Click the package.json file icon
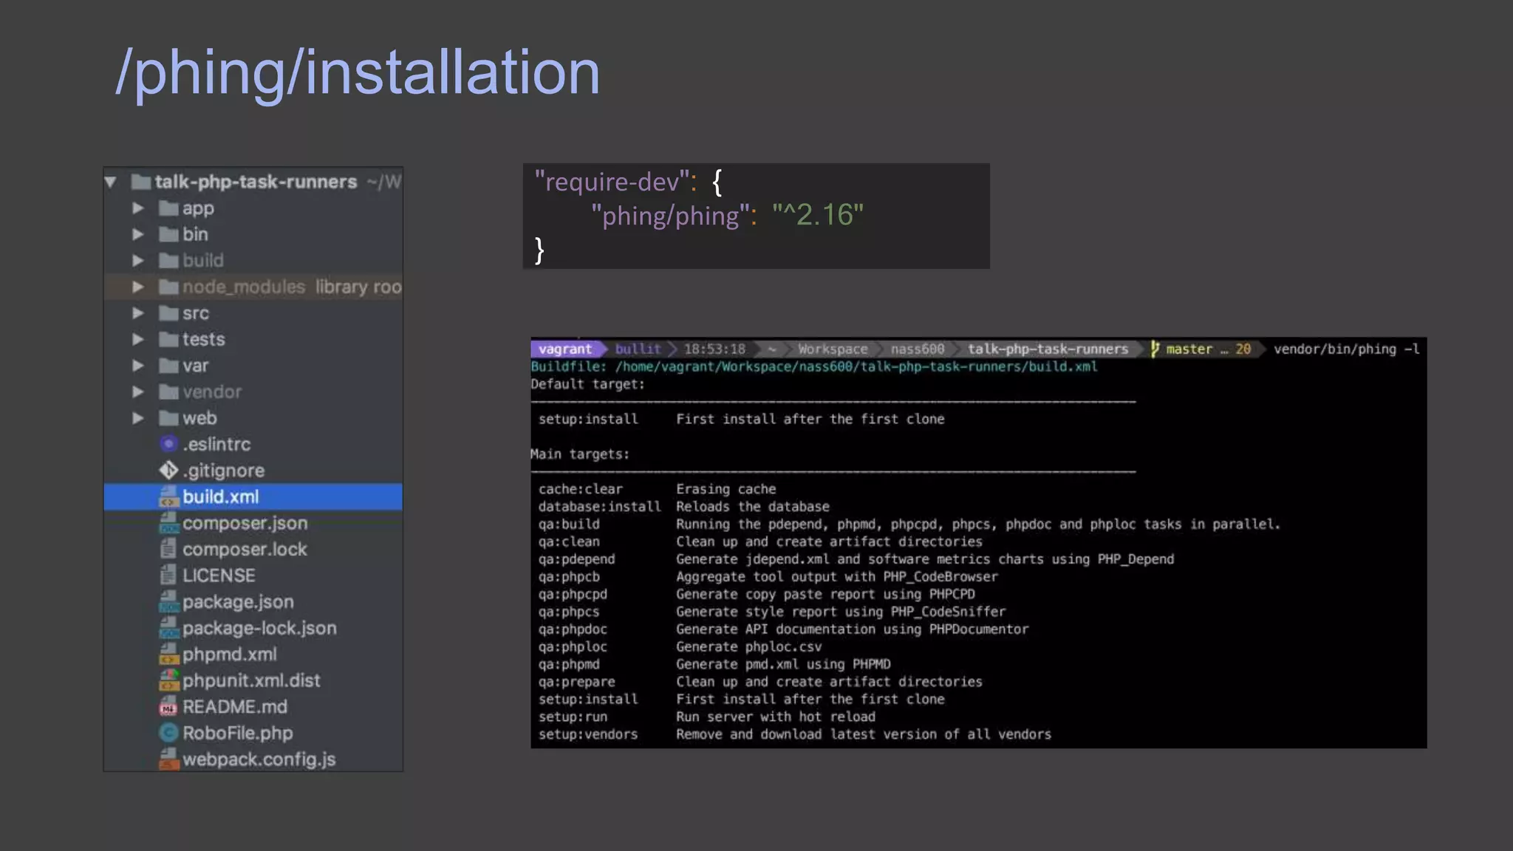Viewport: 1513px width, 851px height. (168, 601)
